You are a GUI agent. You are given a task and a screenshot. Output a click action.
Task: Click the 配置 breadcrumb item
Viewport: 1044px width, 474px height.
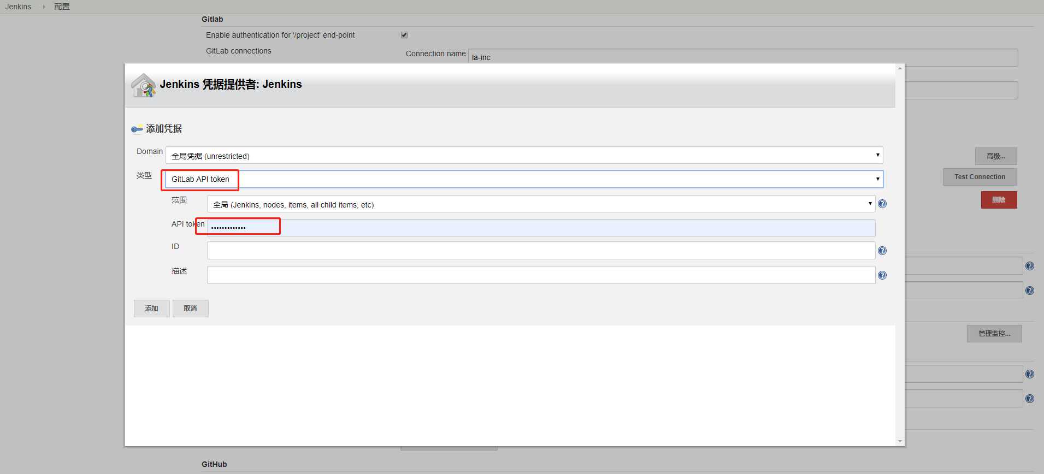click(x=62, y=7)
